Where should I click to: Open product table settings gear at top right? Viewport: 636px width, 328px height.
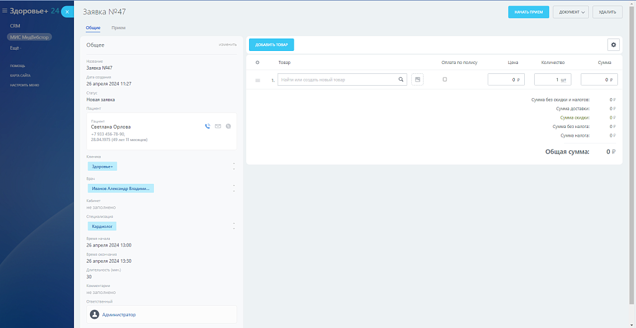pyautogui.click(x=614, y=45)
